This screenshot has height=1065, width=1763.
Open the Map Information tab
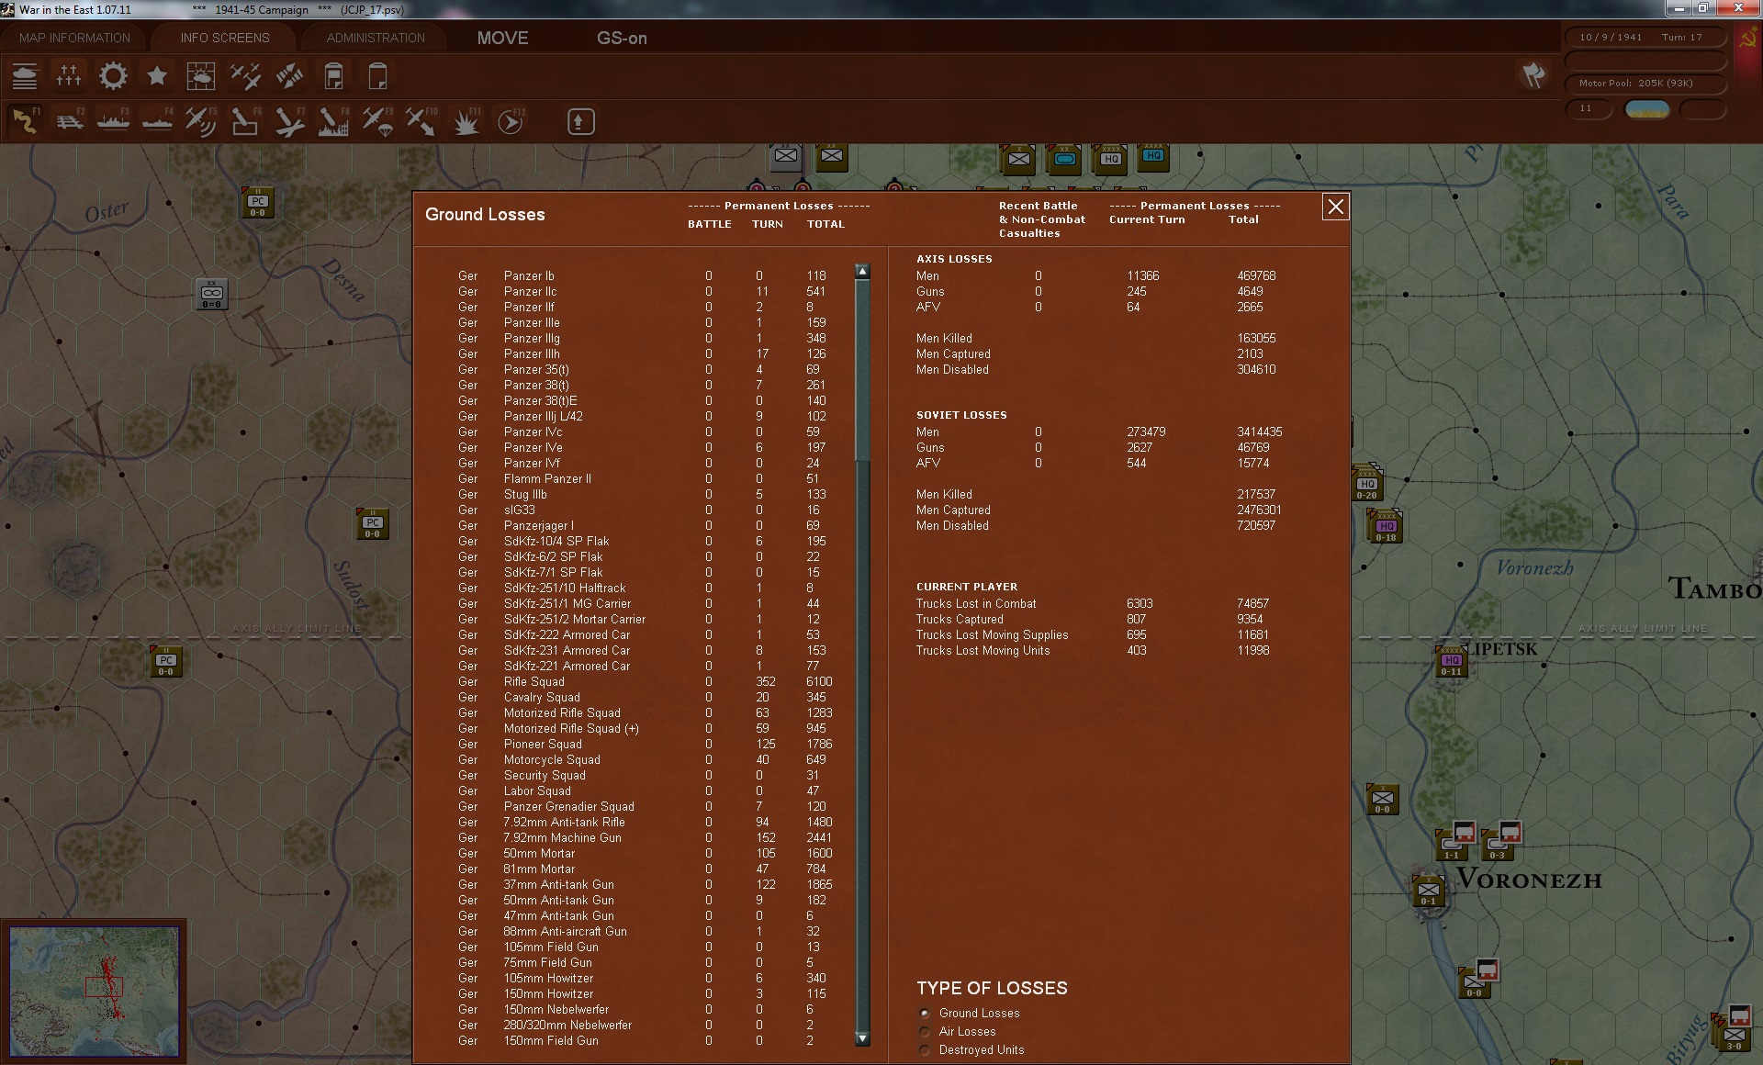coord(74,38)
